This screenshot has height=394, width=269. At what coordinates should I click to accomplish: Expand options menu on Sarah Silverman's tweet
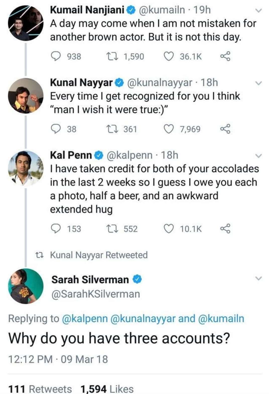[258, 279]
